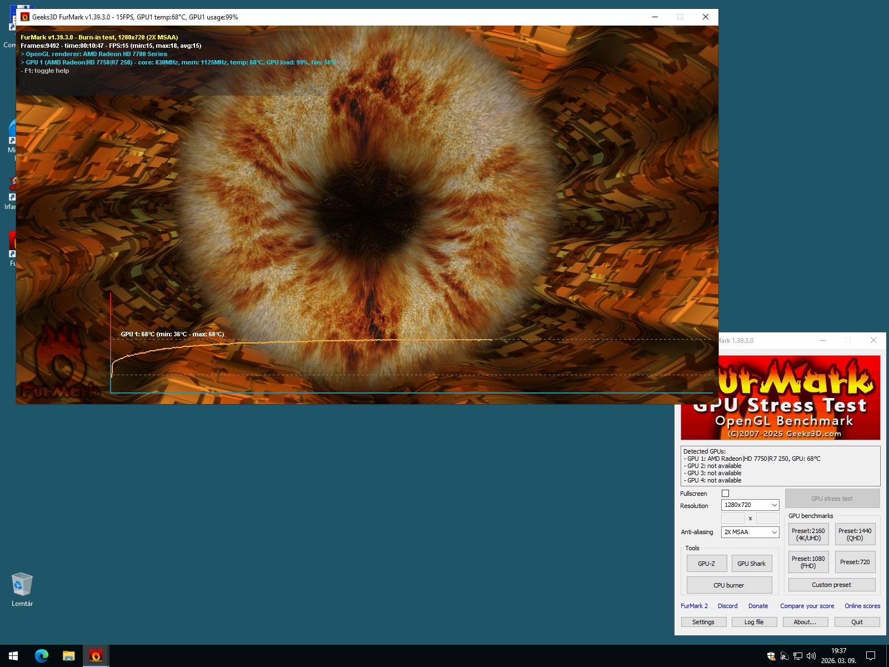Click the 'Frames:9492' statistics line
This screenshot has width=889, height=667.
click(111, 46)
